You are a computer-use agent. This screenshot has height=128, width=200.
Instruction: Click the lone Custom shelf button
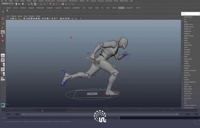(7, 11)
